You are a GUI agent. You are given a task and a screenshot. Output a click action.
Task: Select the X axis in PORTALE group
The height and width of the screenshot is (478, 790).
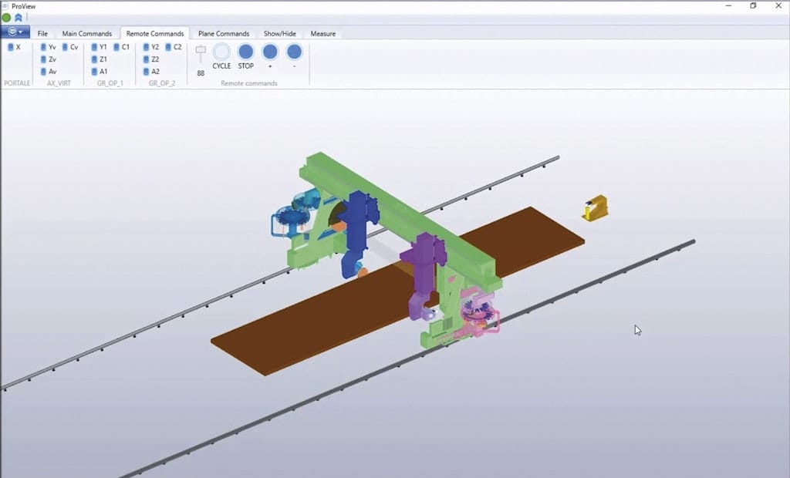pyautogui.click(x=14, y=47)
